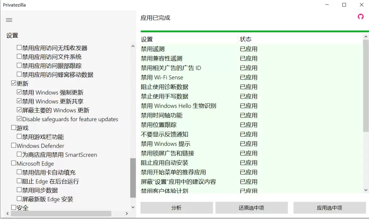
Task: Uncheck 屏蔽主要的 Windows 更新
Action: point(19,110)
